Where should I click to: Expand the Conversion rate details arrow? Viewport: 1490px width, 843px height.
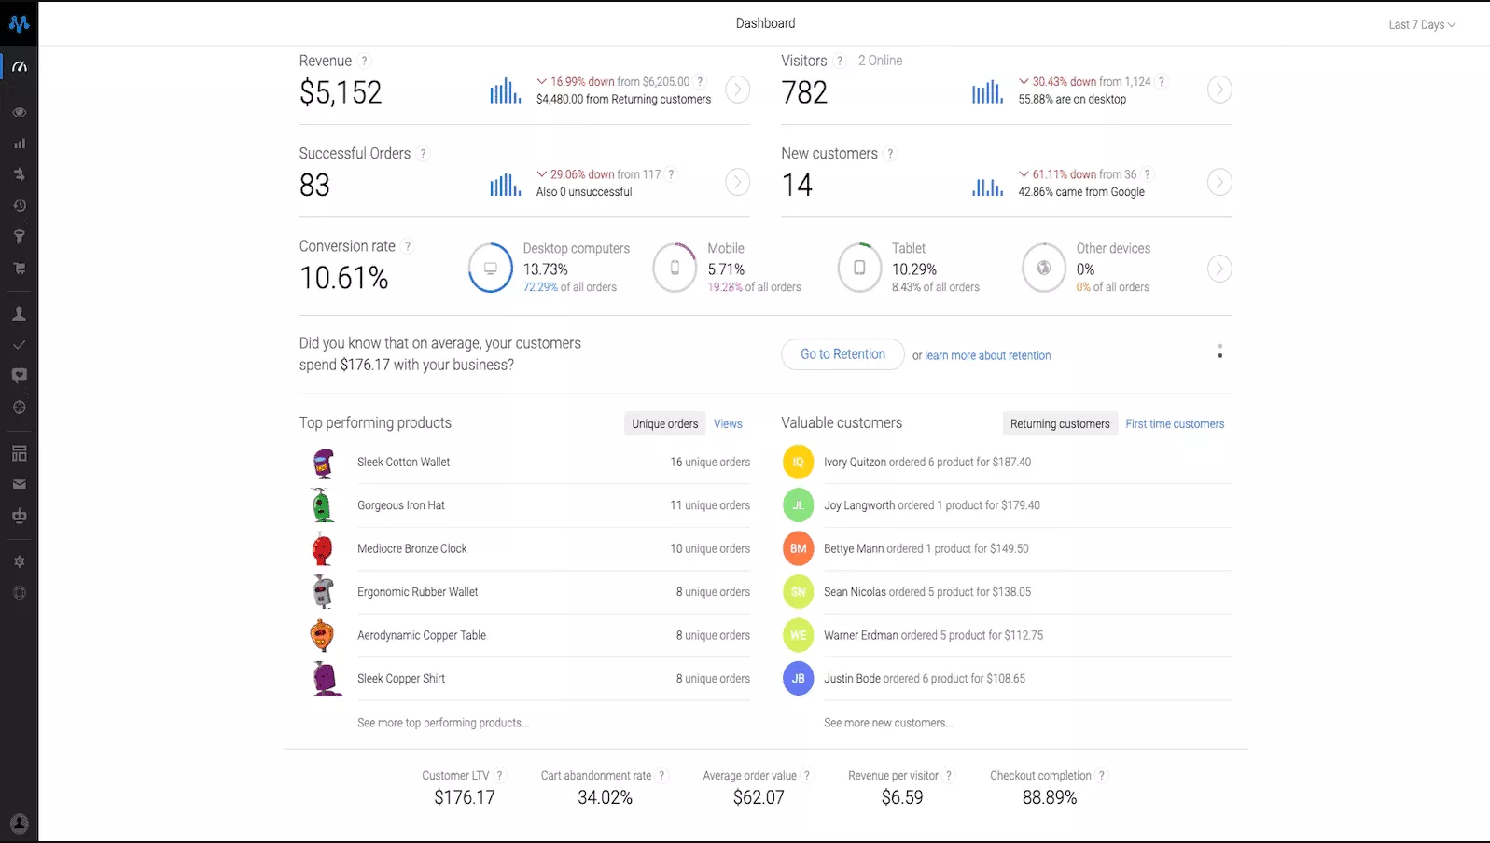point(1219,269)
